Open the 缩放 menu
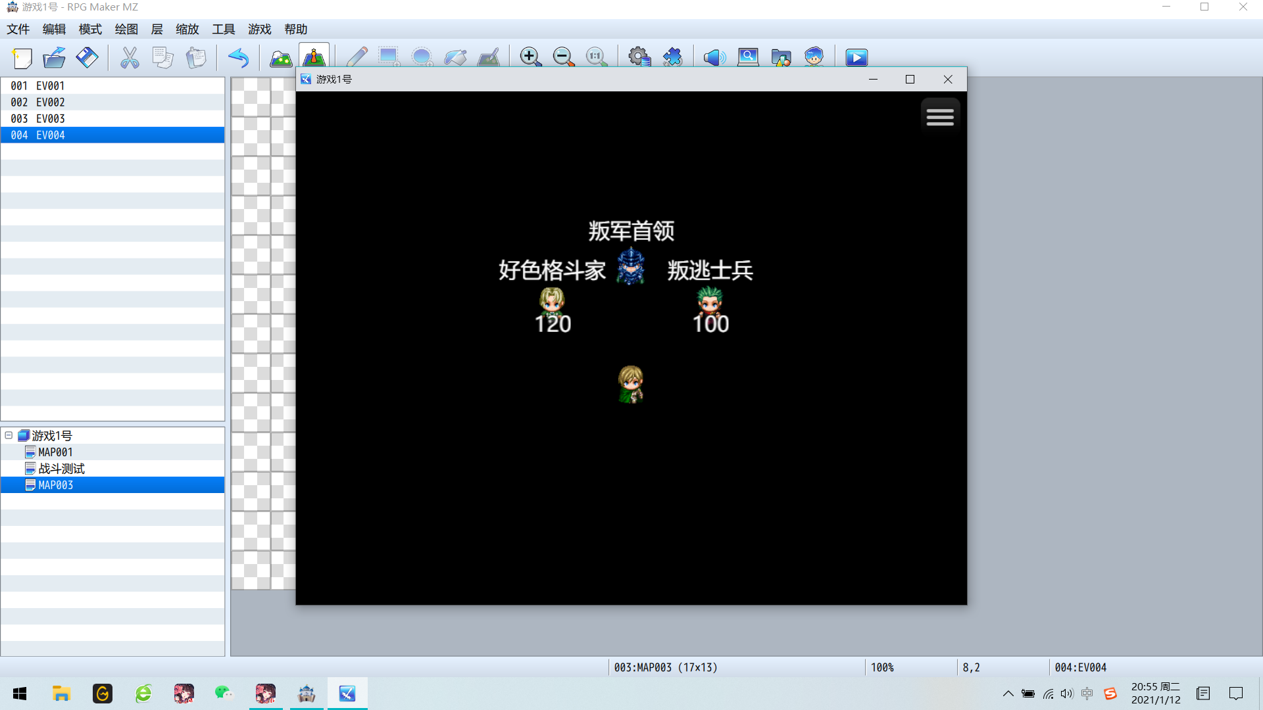Screen dimensions: 1263x710 point(187,29)
